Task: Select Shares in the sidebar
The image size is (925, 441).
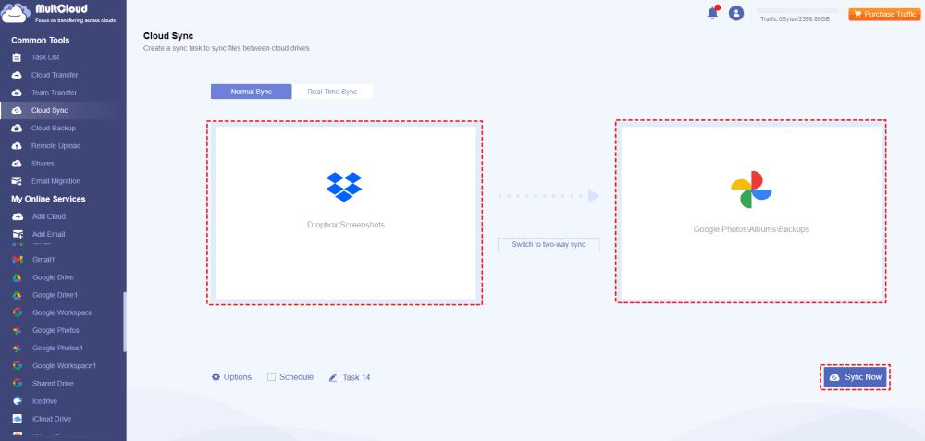Action: point(43,164)
